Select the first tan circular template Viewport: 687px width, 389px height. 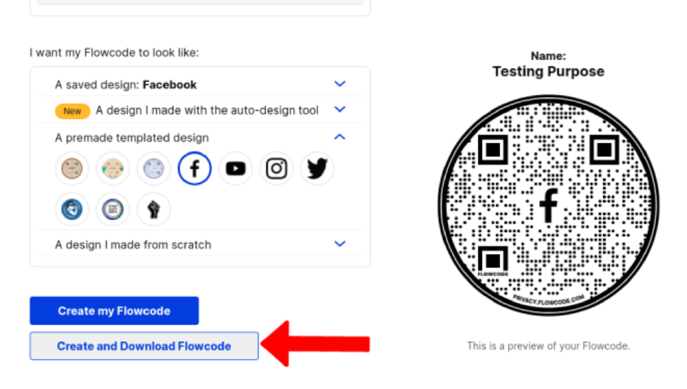[72, 168]
